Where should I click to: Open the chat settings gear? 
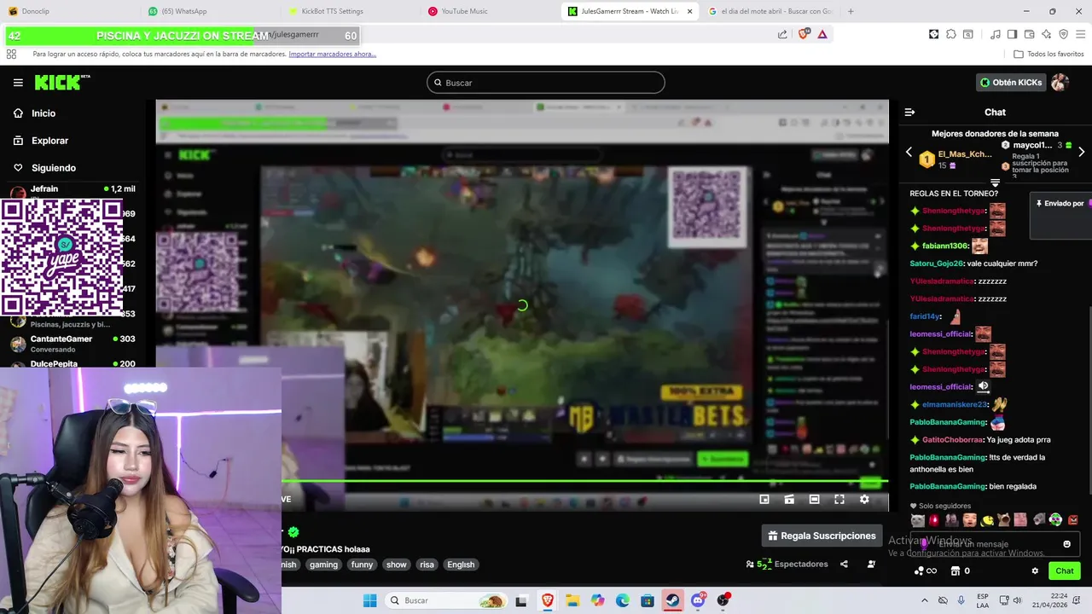point(1035,571)
